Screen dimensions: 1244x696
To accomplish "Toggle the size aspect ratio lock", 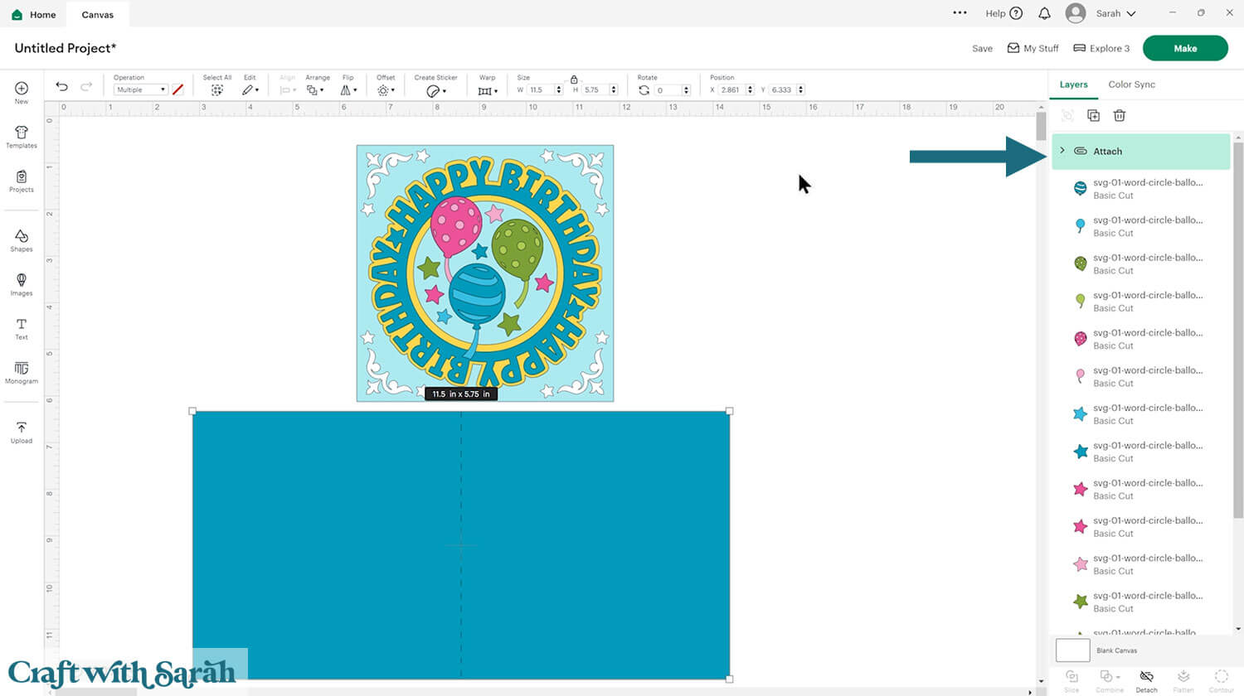I will click(x=574, y=80).
